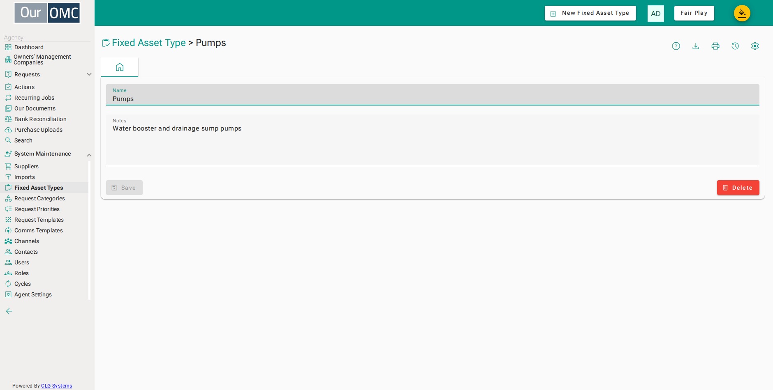The height and width of the screenshot is (390, 773).
Task: Click the Save button
Action: click(x=124, y=188)
